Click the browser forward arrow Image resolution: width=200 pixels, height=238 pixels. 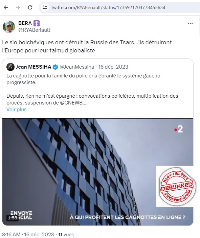[x=18, y=7]
